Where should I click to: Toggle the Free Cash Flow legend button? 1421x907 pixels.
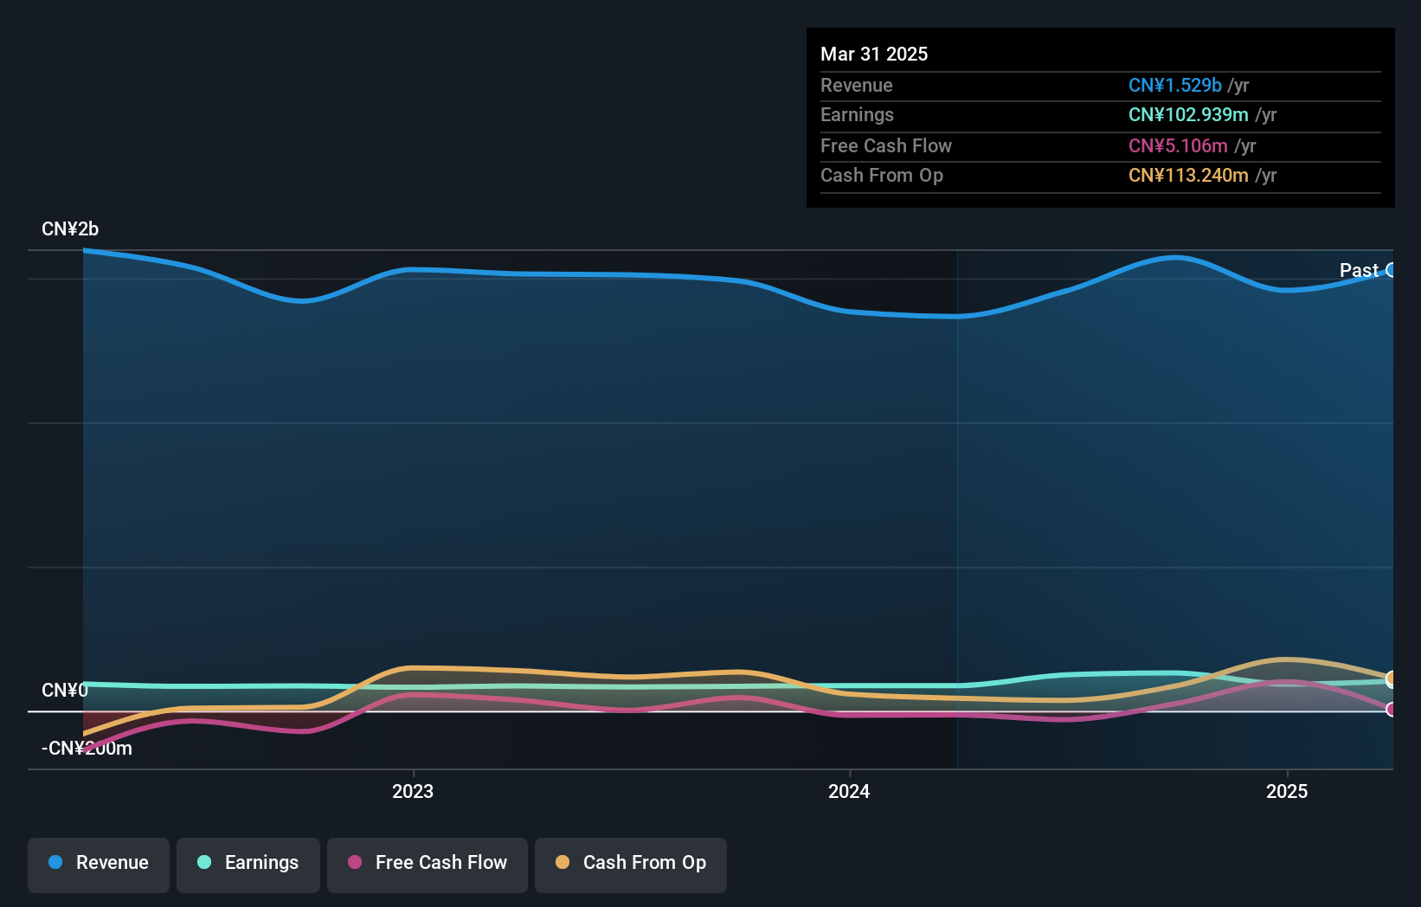428,865
